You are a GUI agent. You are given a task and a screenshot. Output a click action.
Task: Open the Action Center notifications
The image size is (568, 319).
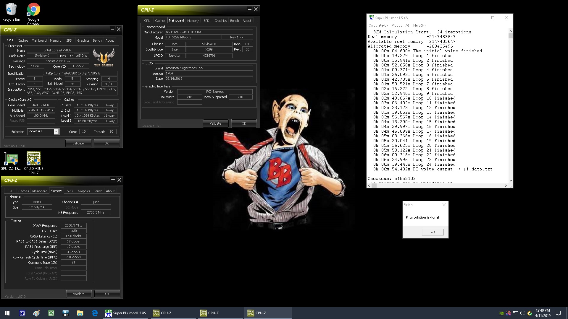[558, 313]
